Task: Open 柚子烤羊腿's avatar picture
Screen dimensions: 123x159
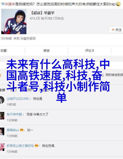Action: [x=2, y=116]
